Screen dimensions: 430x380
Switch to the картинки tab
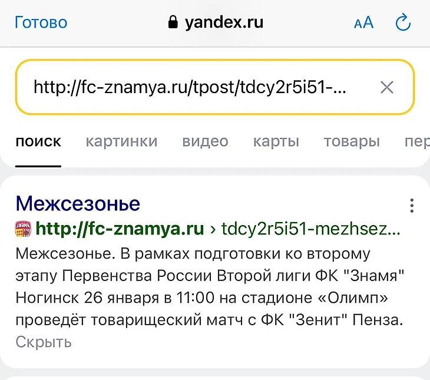[x=121, y=141]
